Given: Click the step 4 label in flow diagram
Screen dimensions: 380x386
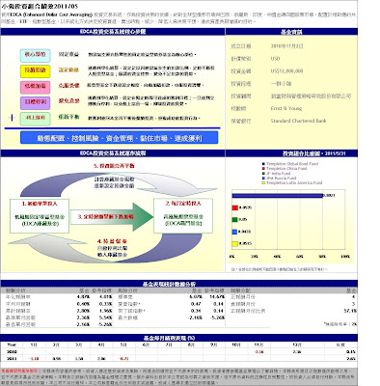Looking at the screenshot, I should coord(112,241).
